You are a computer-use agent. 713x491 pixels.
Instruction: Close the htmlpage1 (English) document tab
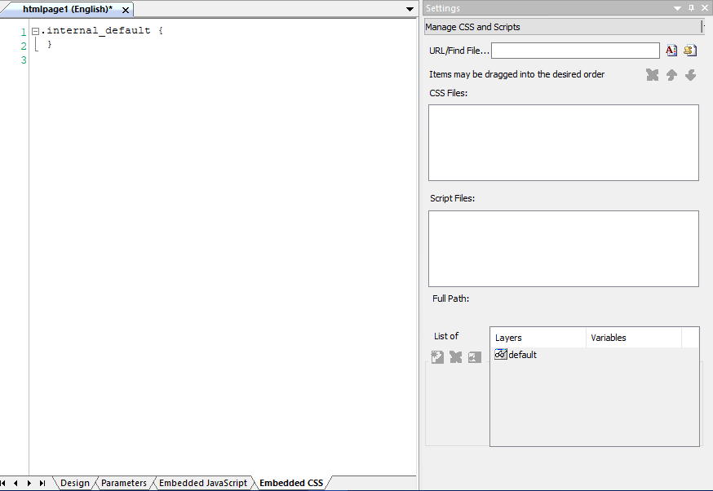click(x=126, y=10)
